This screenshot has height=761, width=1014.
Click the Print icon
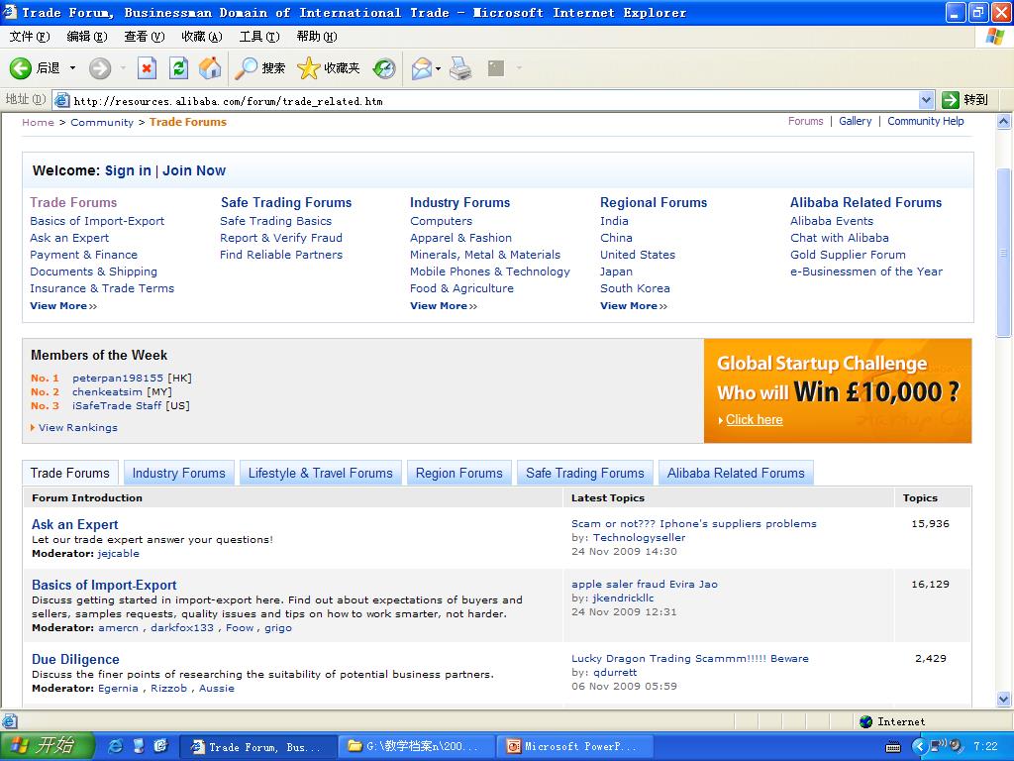(460, 68)
